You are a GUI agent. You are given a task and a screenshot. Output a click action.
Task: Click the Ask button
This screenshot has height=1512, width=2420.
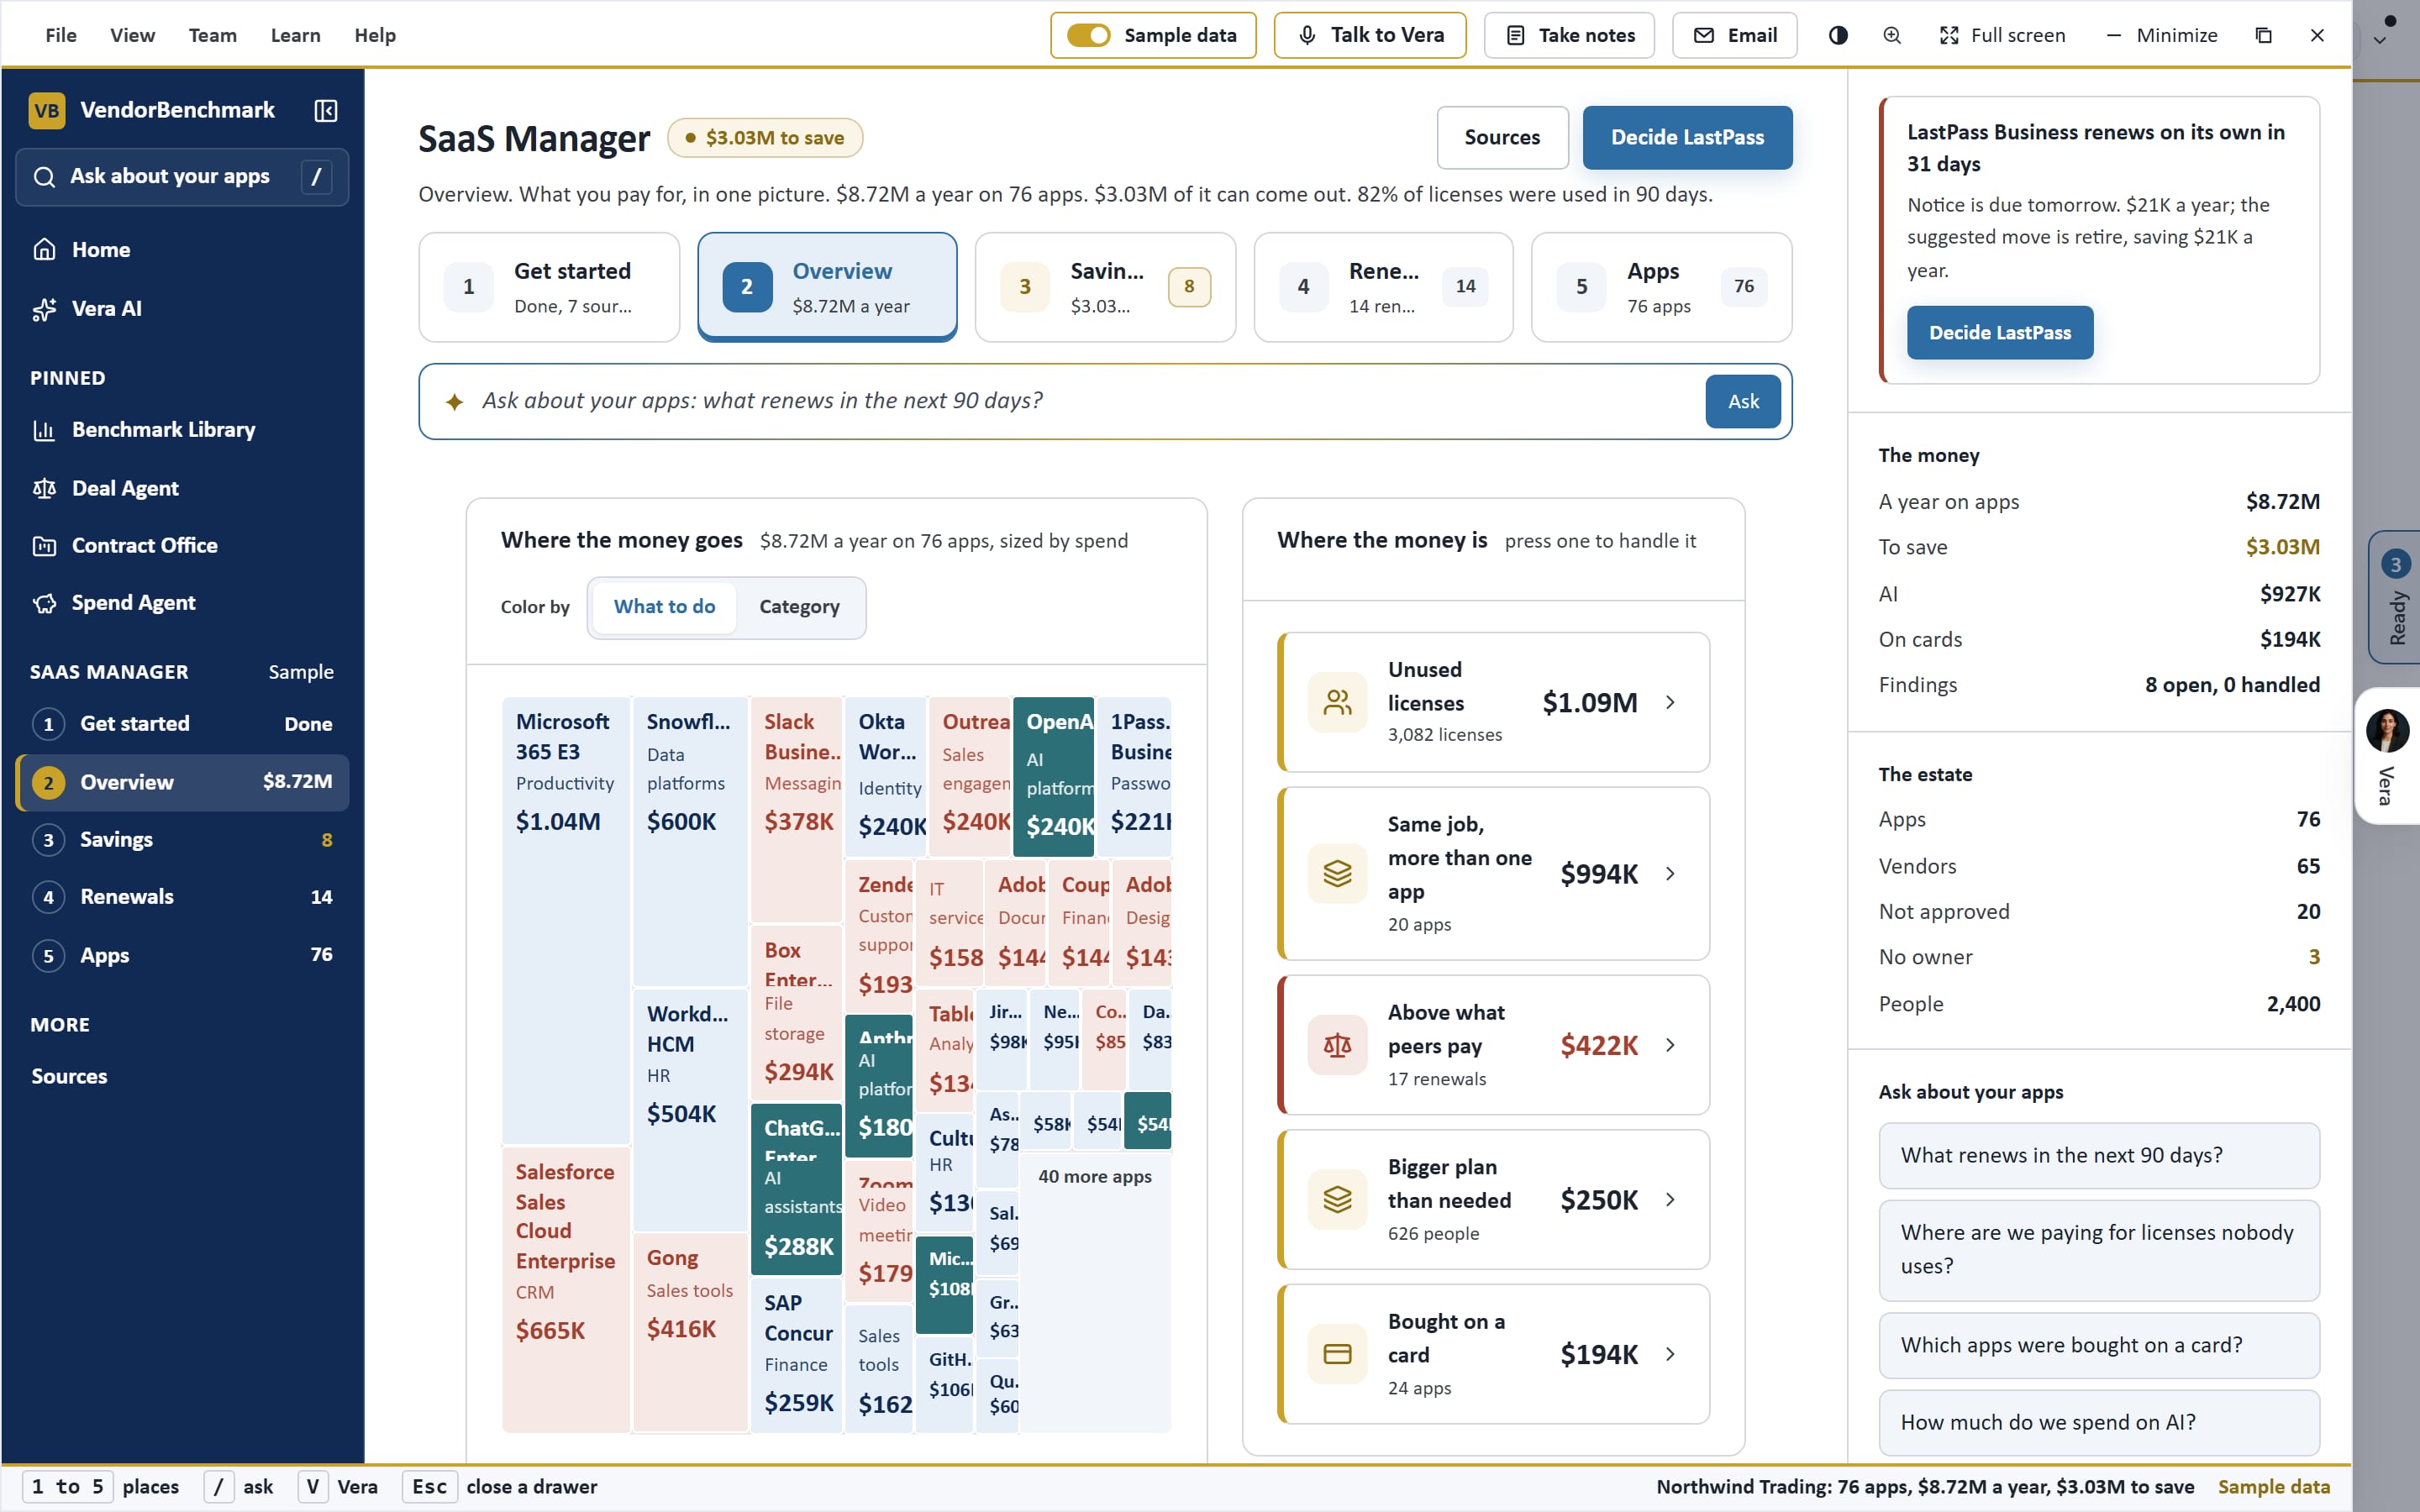pyautogui.click(x=1743, y=401)
